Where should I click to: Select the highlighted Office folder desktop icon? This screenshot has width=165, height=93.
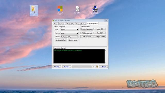pyautogui.click(x=34, y=11)
